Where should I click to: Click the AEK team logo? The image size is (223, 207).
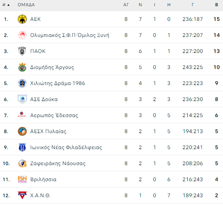pos(22,19)
